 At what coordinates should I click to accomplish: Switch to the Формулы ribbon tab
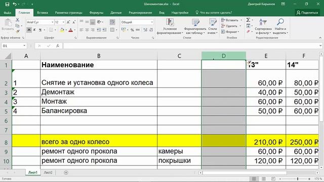point(96,13)
